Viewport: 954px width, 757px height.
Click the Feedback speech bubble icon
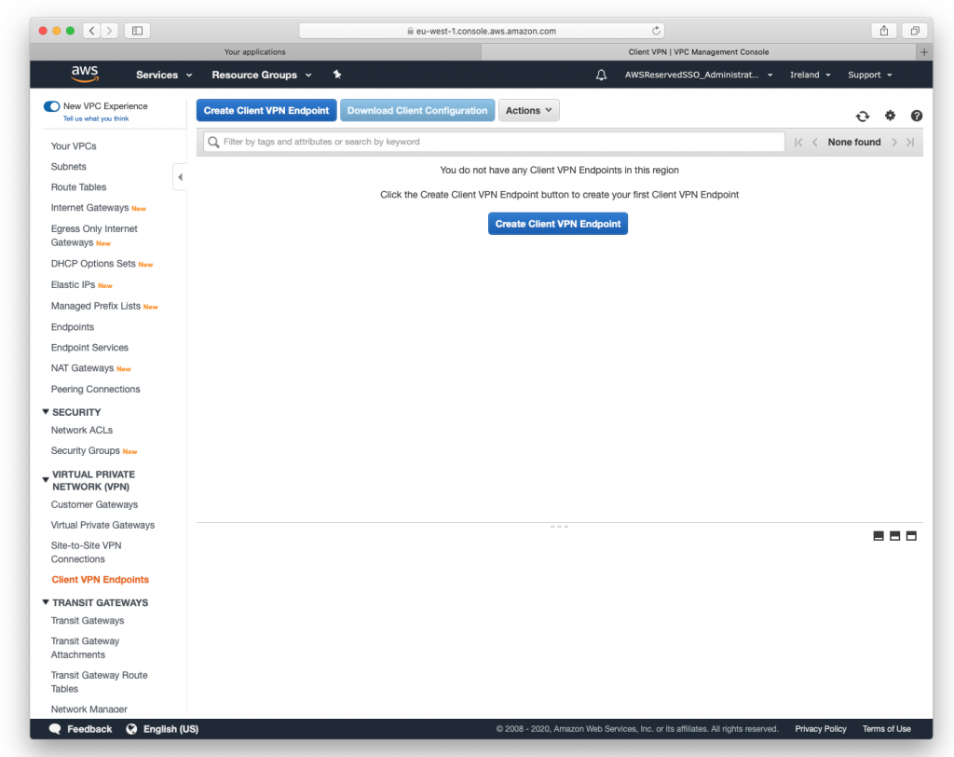(55, 729)
